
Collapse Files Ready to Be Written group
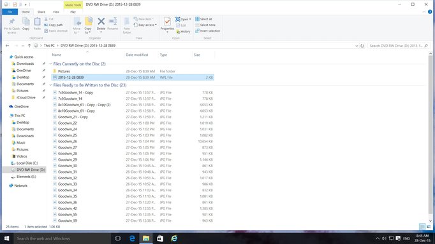(x=50, y=85)
